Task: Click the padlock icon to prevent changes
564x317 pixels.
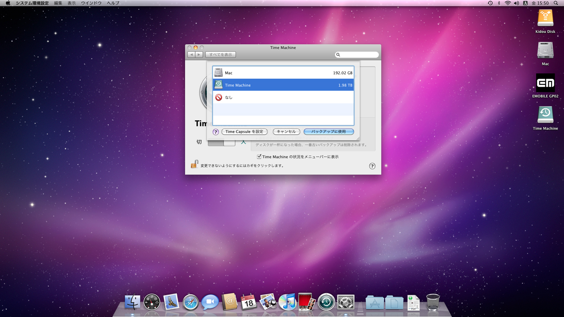Action: [194, 164]
